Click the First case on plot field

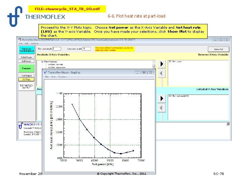point(57,49)
